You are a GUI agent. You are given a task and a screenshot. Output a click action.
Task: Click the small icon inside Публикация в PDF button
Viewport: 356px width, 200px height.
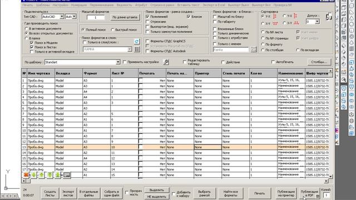click(x=318, y=196)
